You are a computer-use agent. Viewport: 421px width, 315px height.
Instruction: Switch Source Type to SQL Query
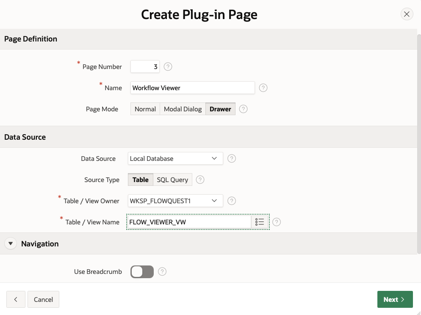point(172,180)
